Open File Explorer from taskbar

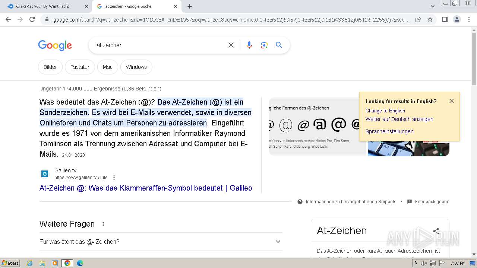pyautogui.click(x=42, y=263)
